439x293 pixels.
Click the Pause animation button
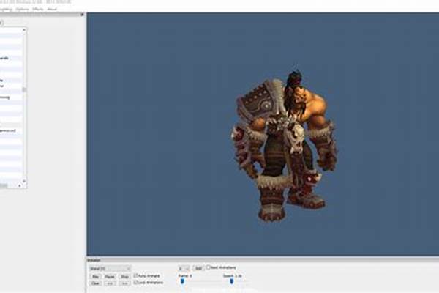coord(110,276)
